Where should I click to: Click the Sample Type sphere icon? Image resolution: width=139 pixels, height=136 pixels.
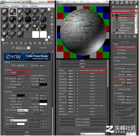pyautogui.click(x=52, y=10)
